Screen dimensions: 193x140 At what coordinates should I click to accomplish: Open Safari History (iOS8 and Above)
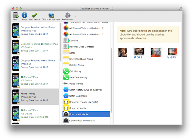[85, 90]
